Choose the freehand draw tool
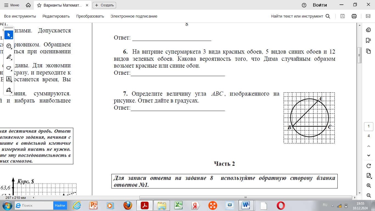 point(9,68)
